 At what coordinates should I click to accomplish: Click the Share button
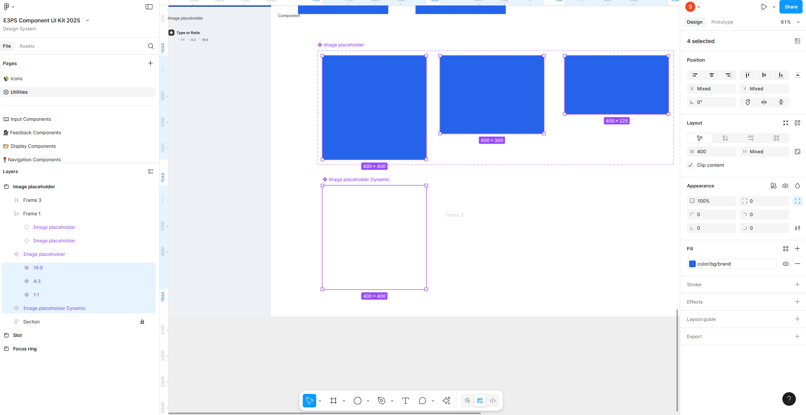pos(791,7)
